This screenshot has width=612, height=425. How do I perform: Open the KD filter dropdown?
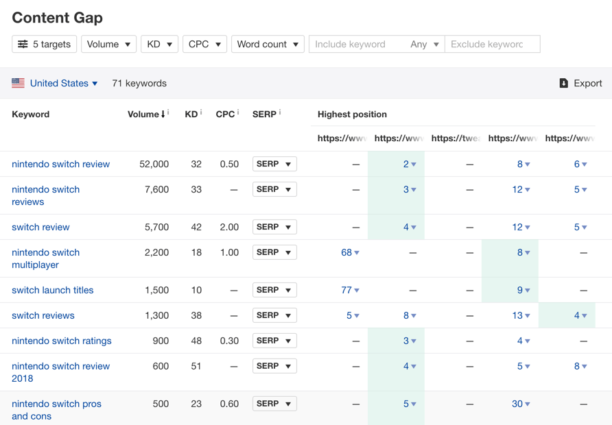pos(160,44)
